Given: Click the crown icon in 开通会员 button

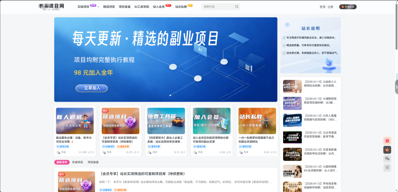Looking at the screenshot, I should [342, 7].
